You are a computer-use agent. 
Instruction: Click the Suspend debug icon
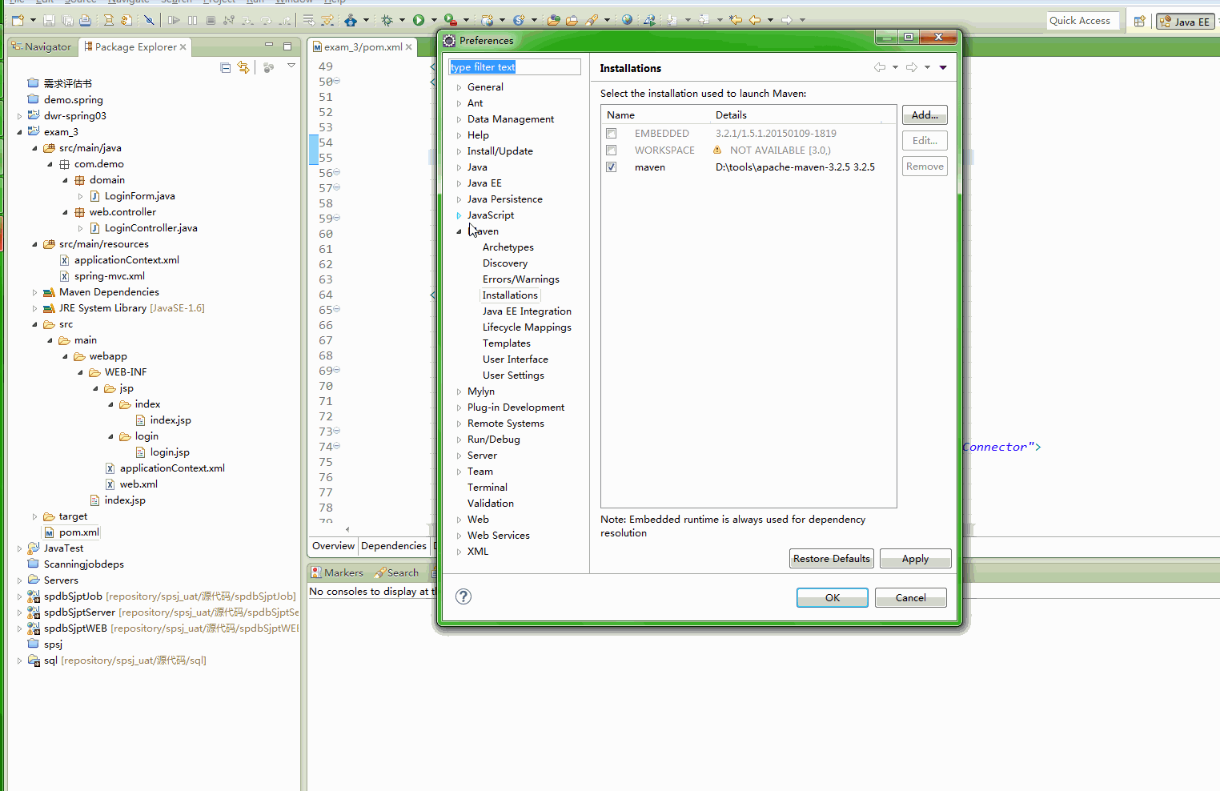[x=192, y=20]
